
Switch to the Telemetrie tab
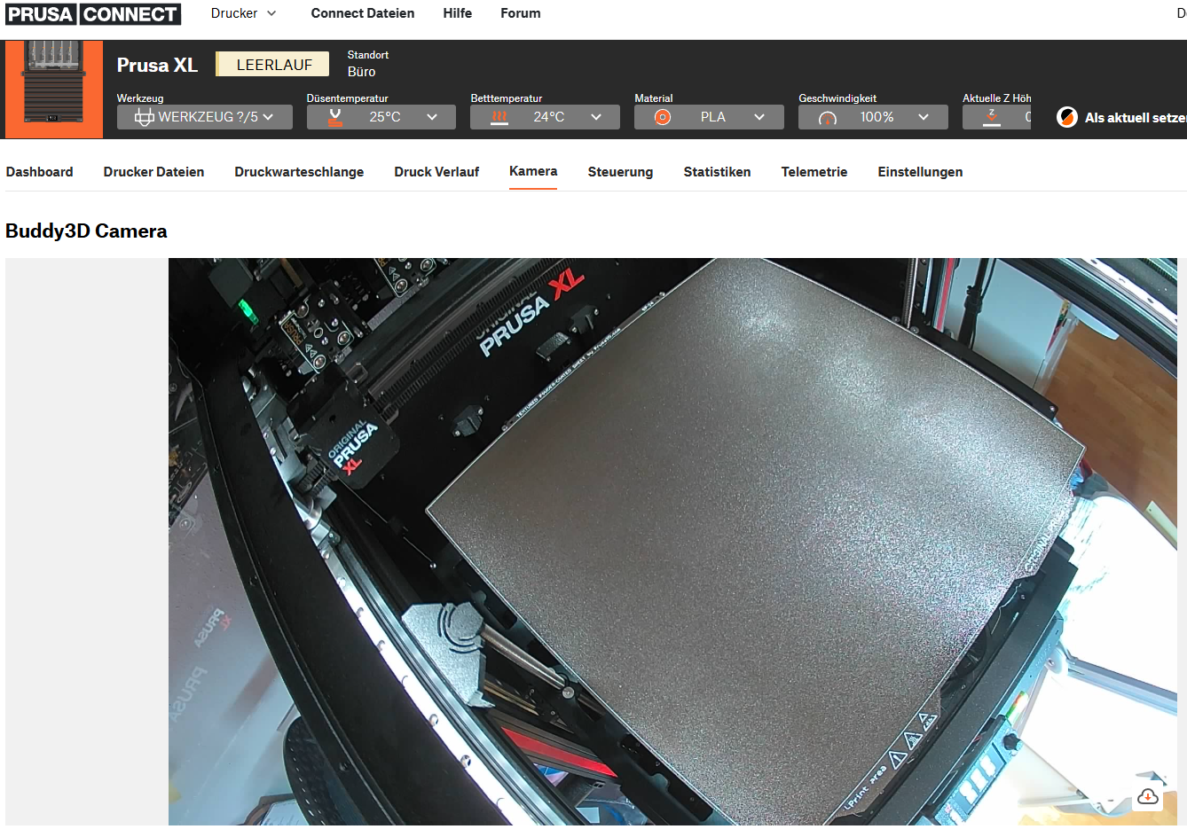pos(814,172)
